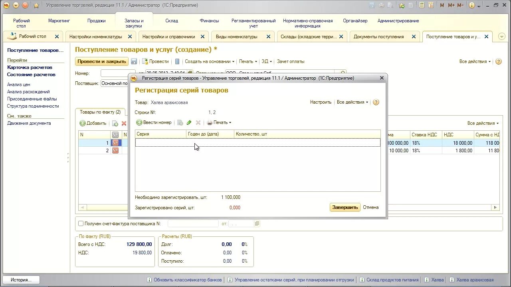This screenshot has width=511, height=287.
Task: Click the save diskette icon in document toolbar
Action: pyautogui.click(x=134, y=61)
